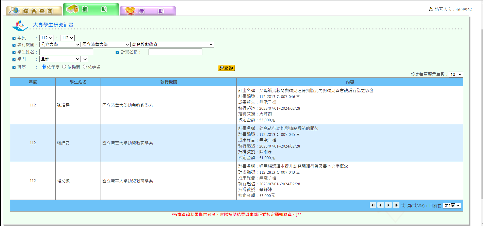Click the visitor count person icon
Image resolution: width=483 pixels, height=226 pixels.
431,9
